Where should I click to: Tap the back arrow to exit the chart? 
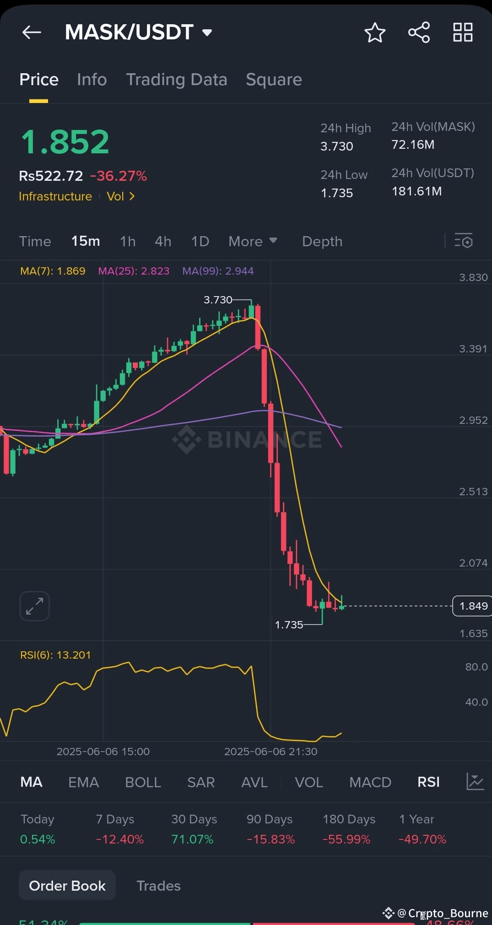click(31, 32)
